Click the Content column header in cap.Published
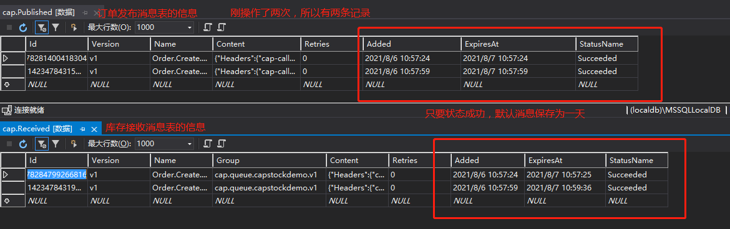The image size is (730, 229). coord(257,44)
